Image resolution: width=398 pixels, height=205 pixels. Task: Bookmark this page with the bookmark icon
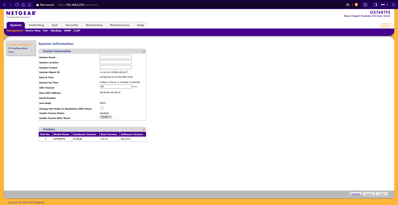[29, 5]
